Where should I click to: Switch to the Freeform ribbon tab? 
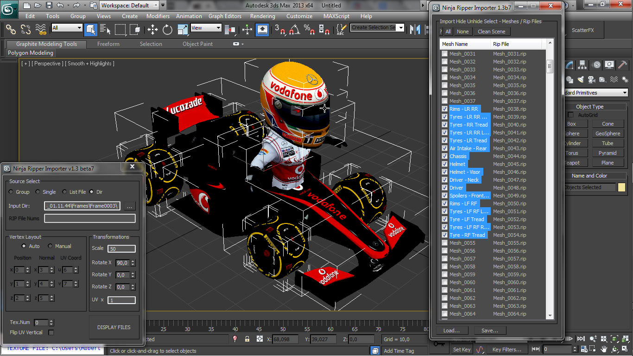(108, 44)
